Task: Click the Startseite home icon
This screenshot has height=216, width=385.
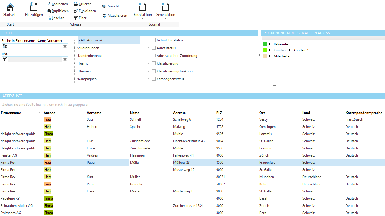Action: pyautogui.click(x=10, y=6)
